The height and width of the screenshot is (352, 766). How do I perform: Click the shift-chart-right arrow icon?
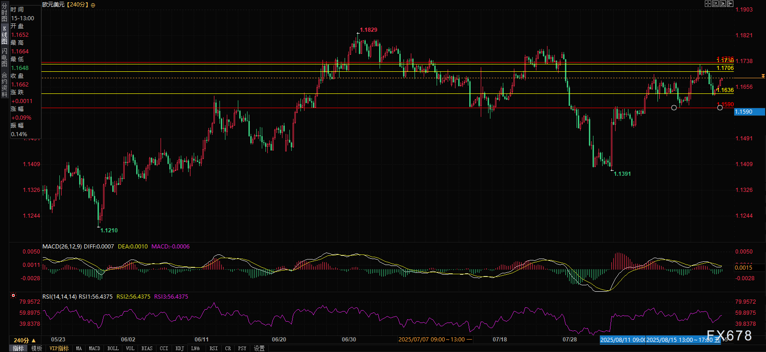730,4
